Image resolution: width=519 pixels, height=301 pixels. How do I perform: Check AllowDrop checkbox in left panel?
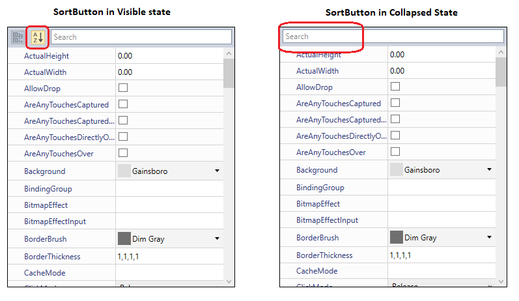pyautogui.click(x=123, y=88)
